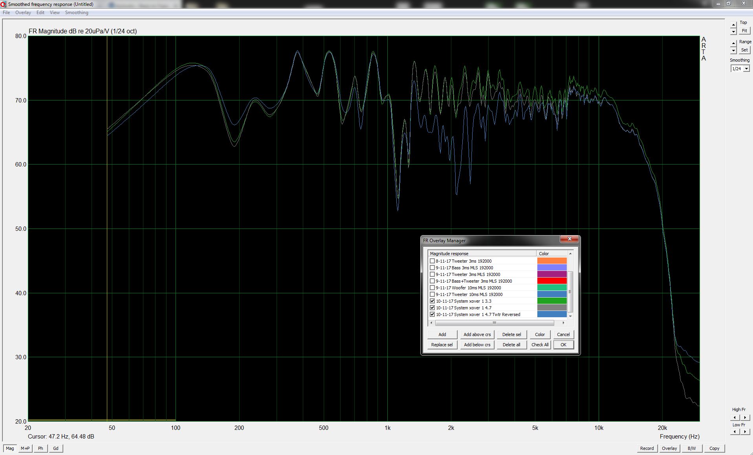Click Delete sel button

click(511, 334)
